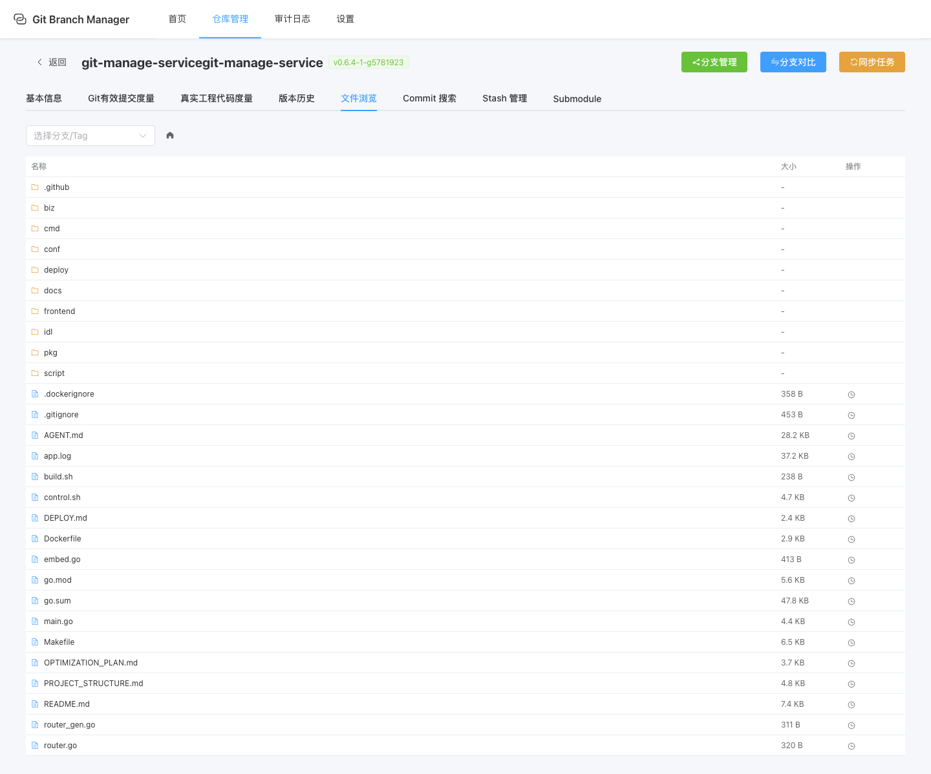Open the frontend folder
Screen dimensions: 931x774
point(59,311)
